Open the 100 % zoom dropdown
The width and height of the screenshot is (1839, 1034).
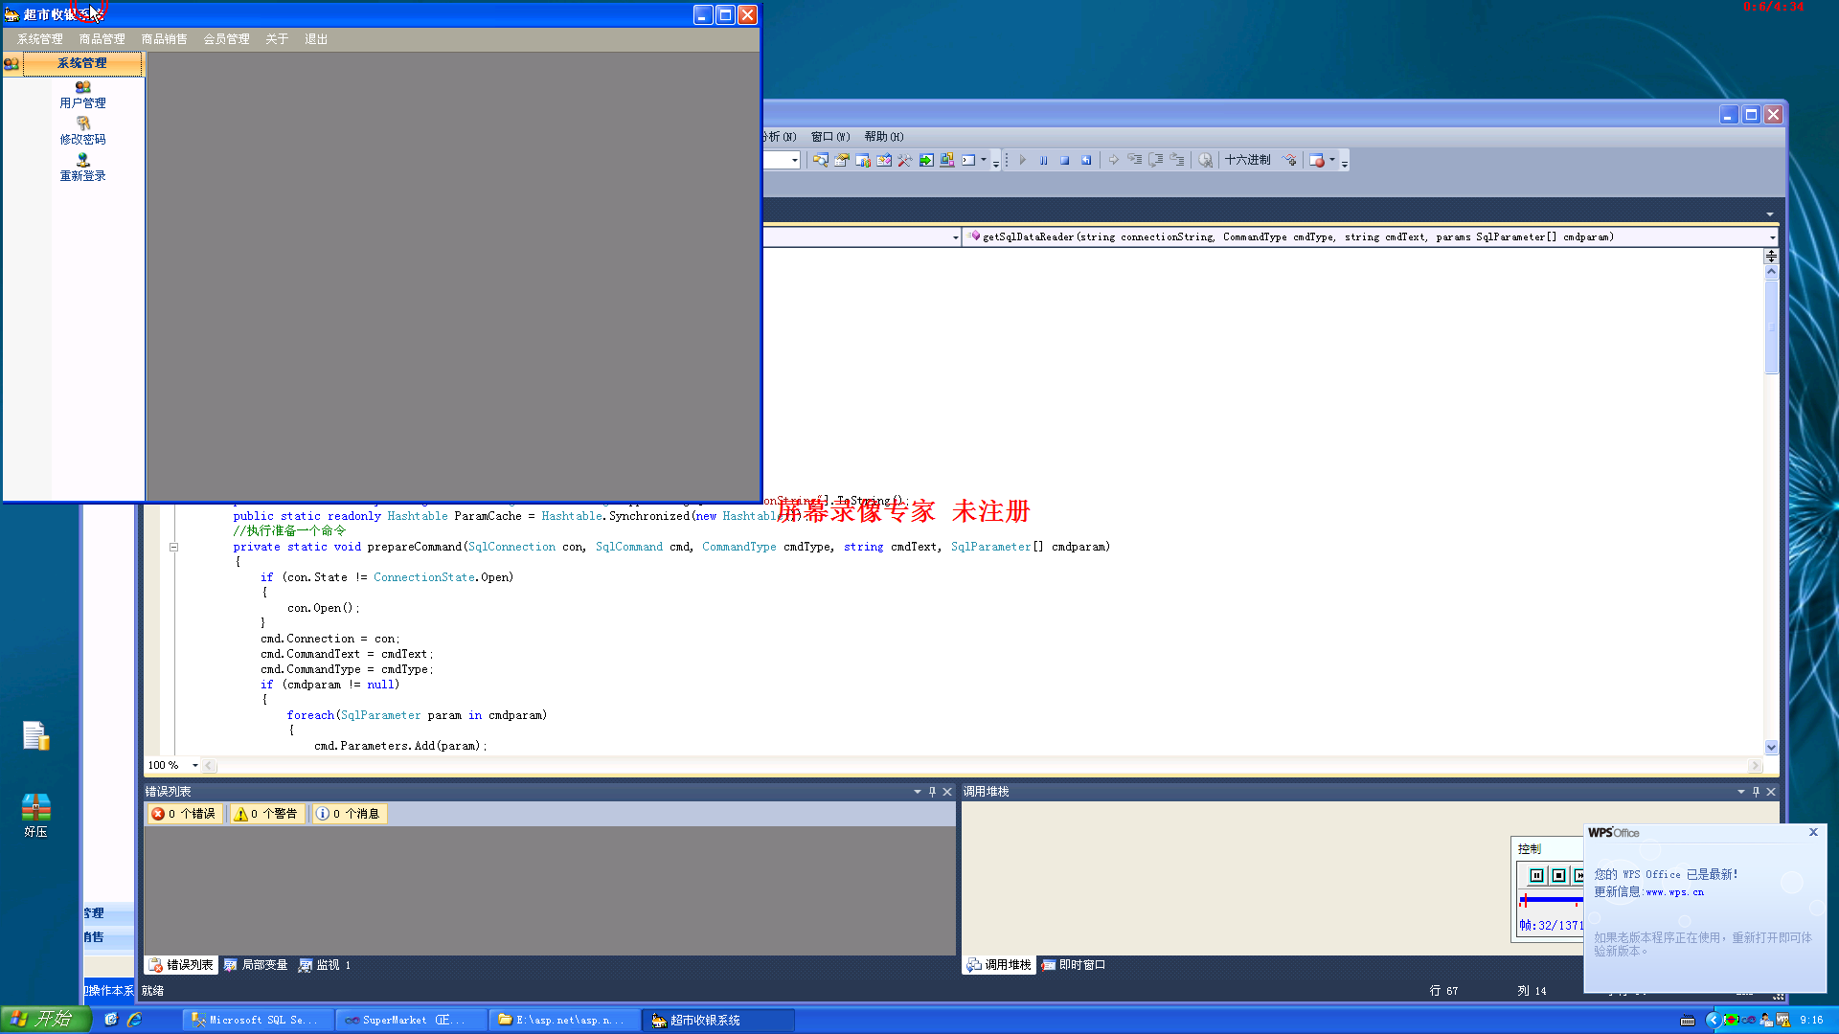[194, 765]
